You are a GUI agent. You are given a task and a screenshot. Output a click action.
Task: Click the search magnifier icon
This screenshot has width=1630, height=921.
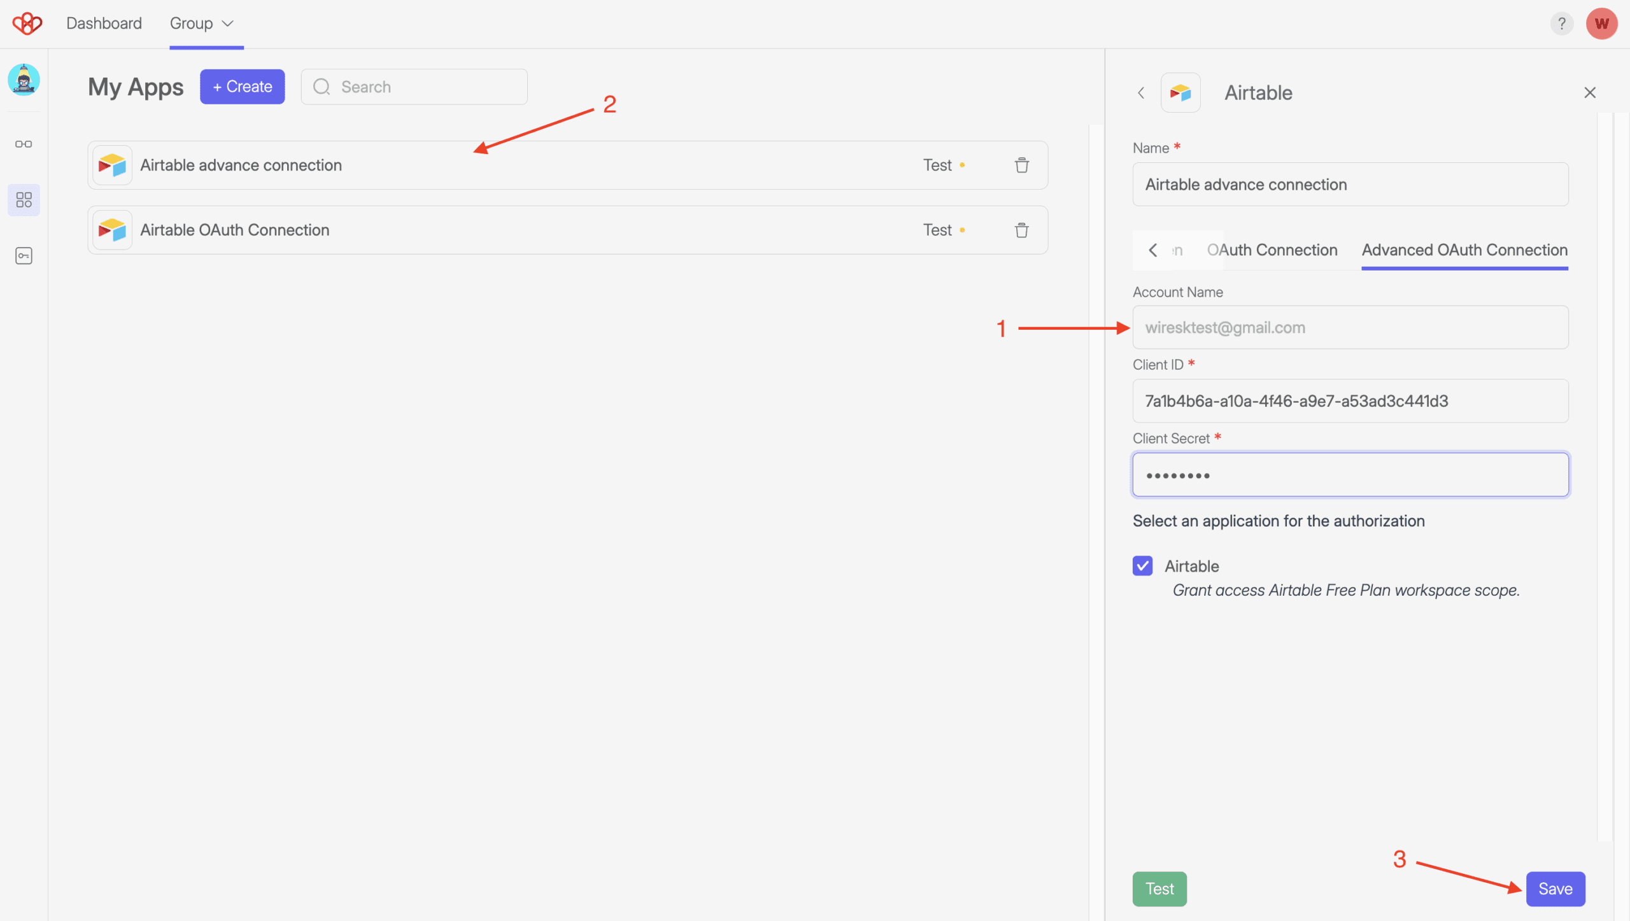(x=322, y=87)
